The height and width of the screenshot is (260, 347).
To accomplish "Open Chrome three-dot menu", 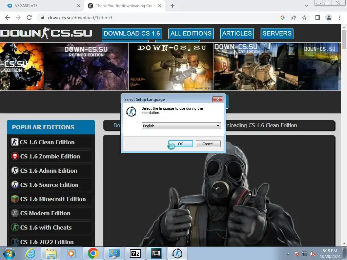I will coord(340,18).
